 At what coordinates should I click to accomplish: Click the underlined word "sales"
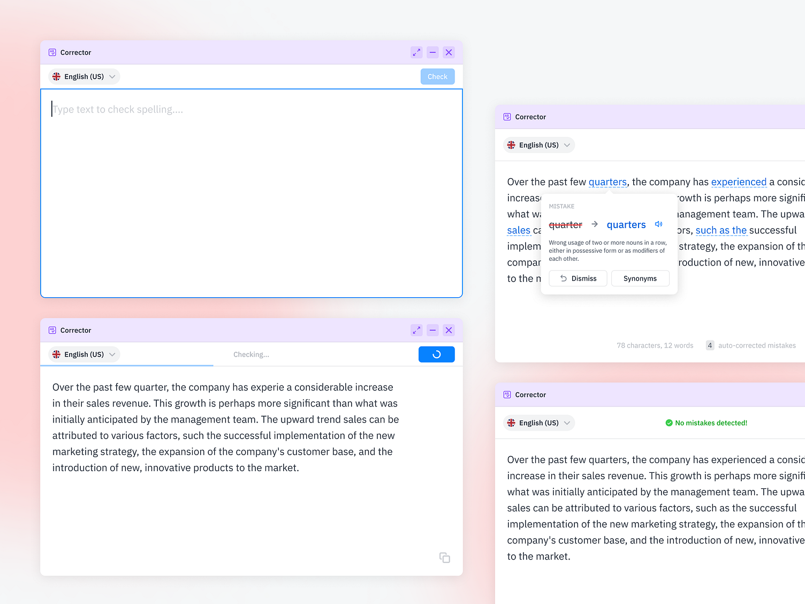pyautogui.click(x=518, y=230)
